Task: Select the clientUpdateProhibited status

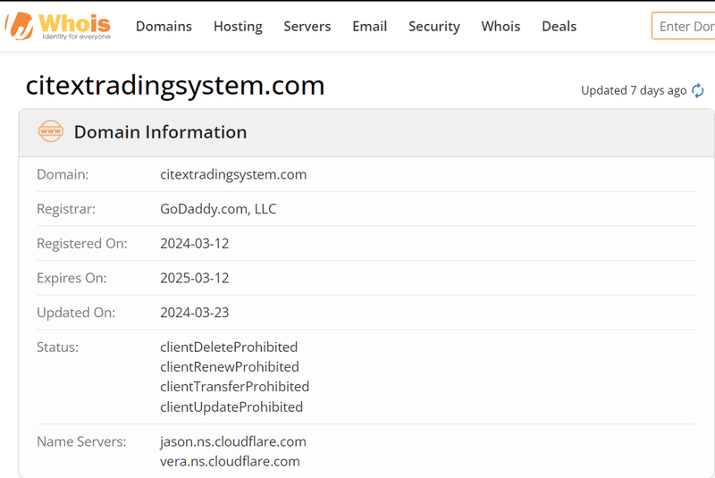Action: (x=231, y=407)
